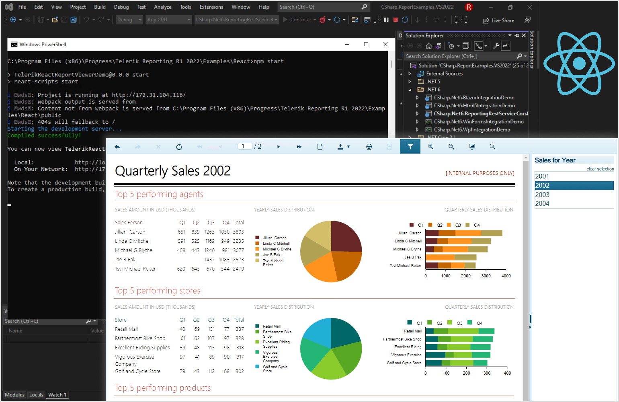Switch to the Watch 1 tab

(57, 395)
